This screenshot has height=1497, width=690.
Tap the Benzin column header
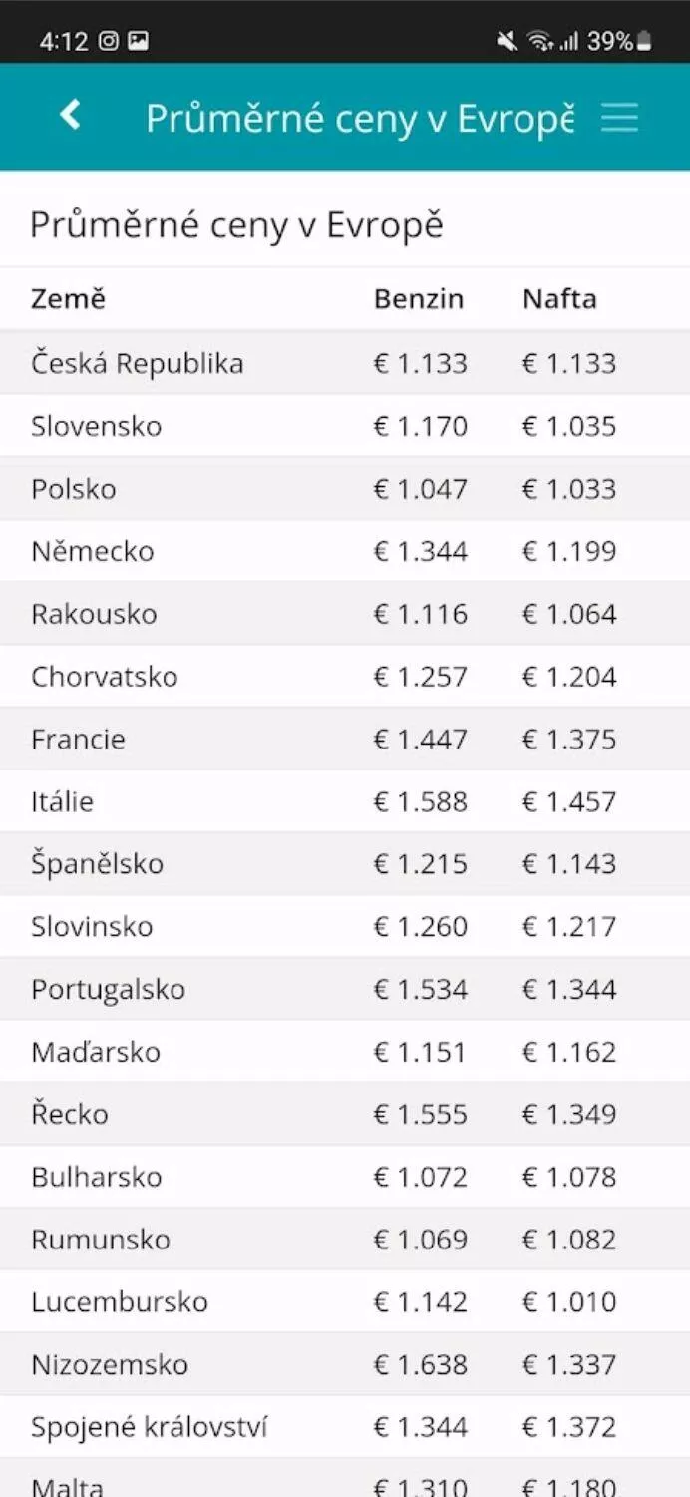[419, 299]
